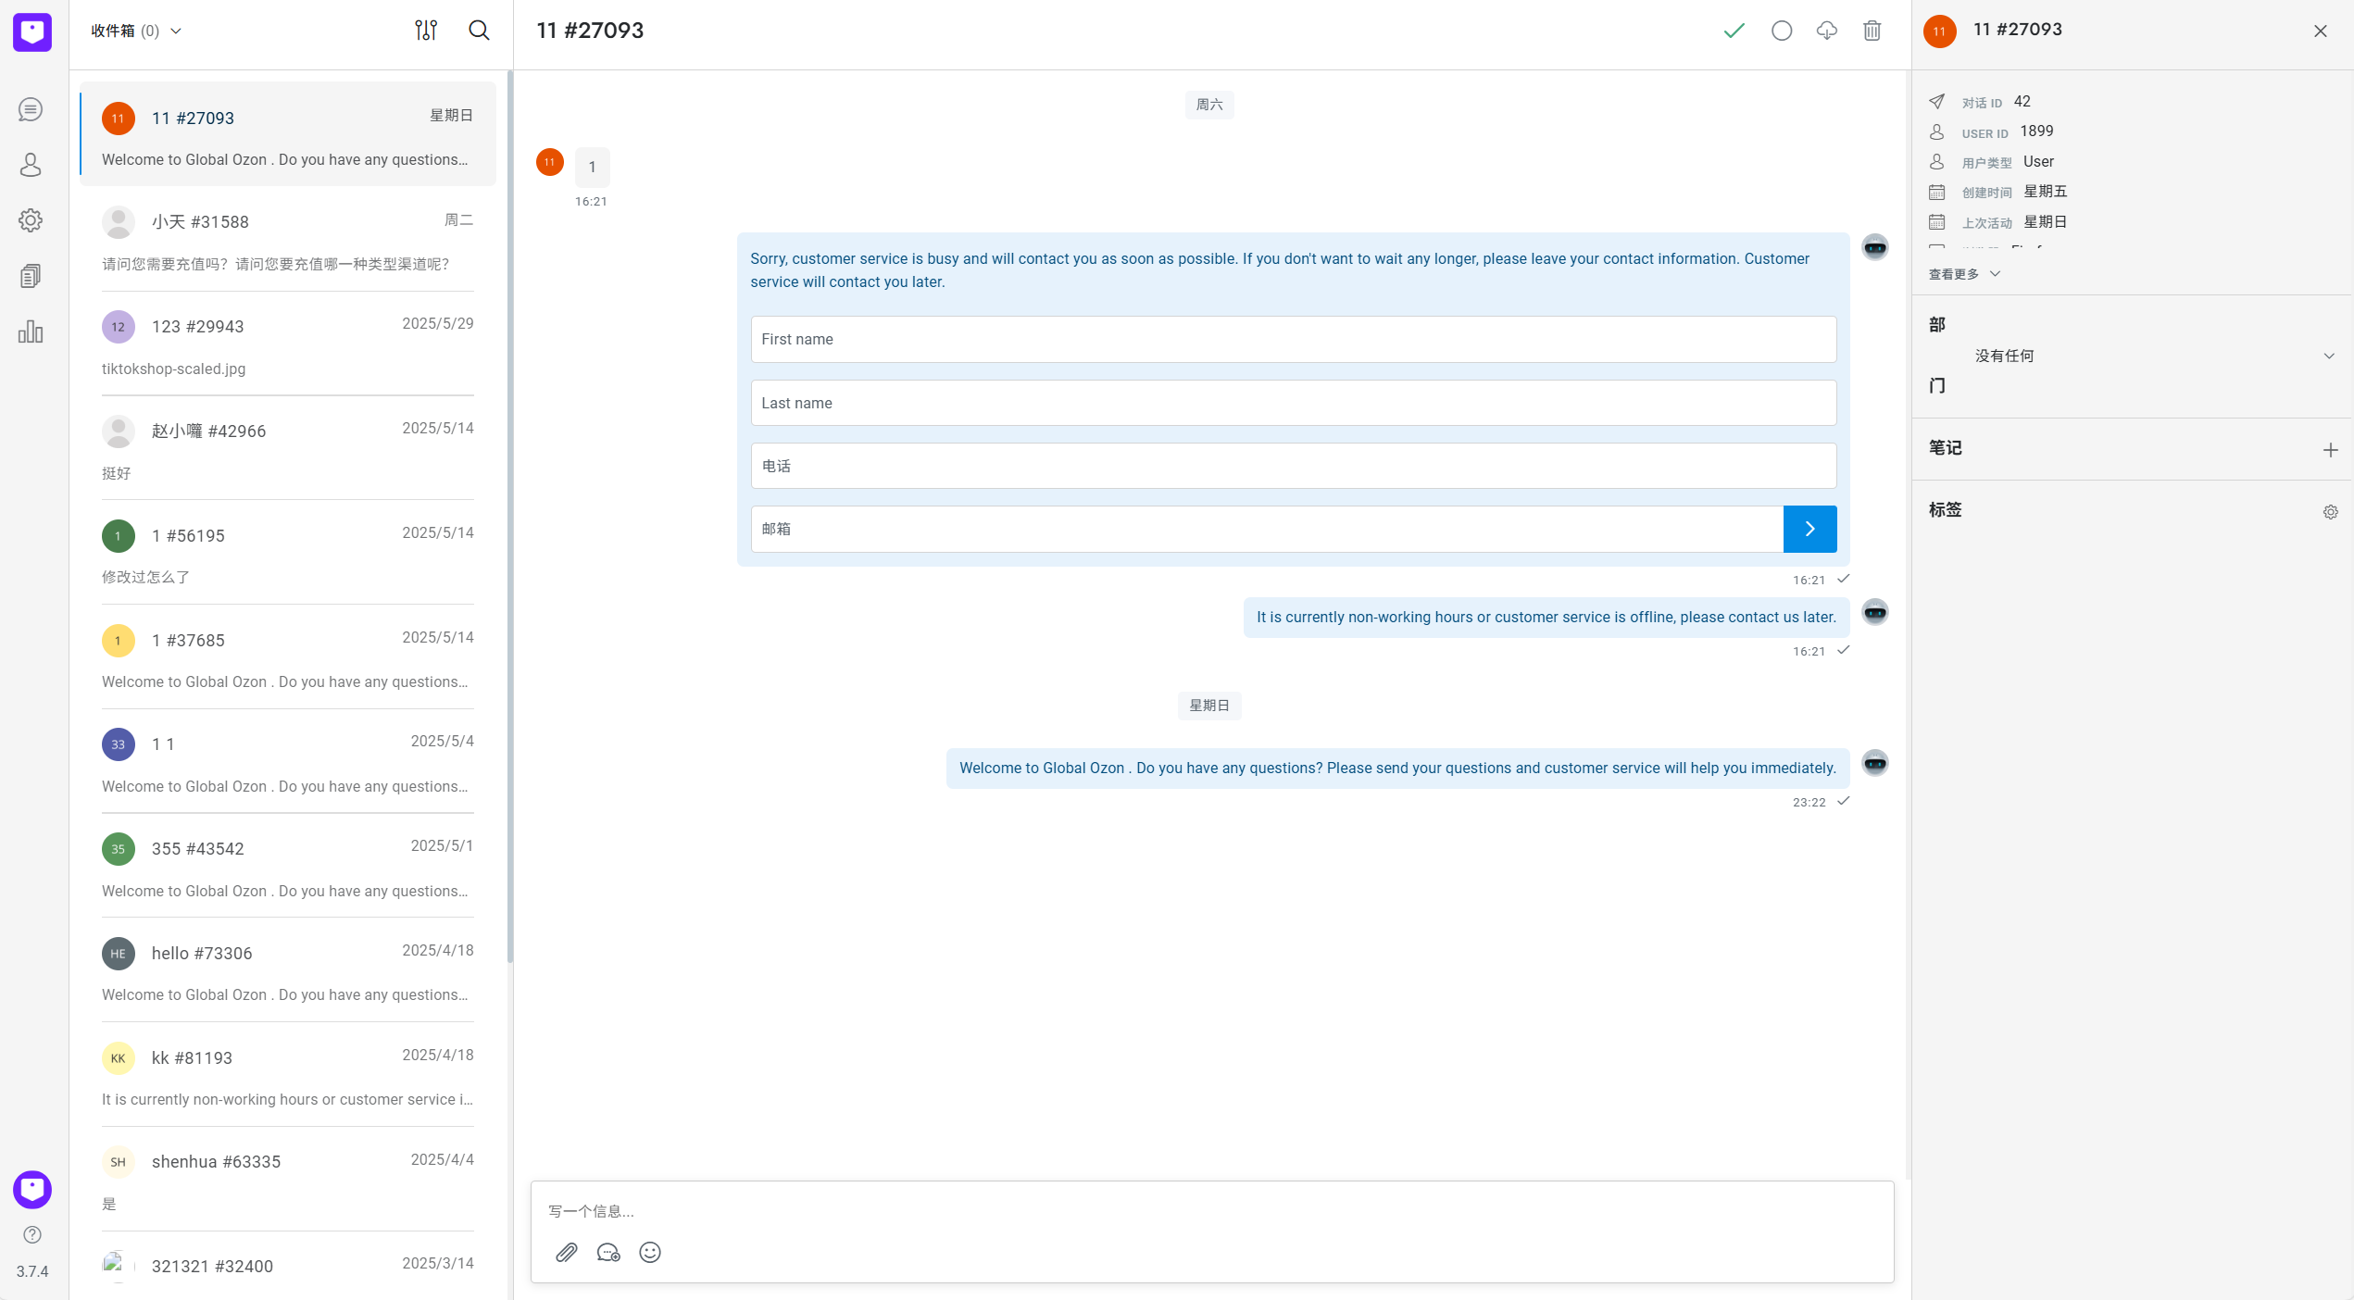The width and height of the screenshot is (2354, 1300).
Task: Submit contact form with blue arrow button
Action: click(1809, 529)
